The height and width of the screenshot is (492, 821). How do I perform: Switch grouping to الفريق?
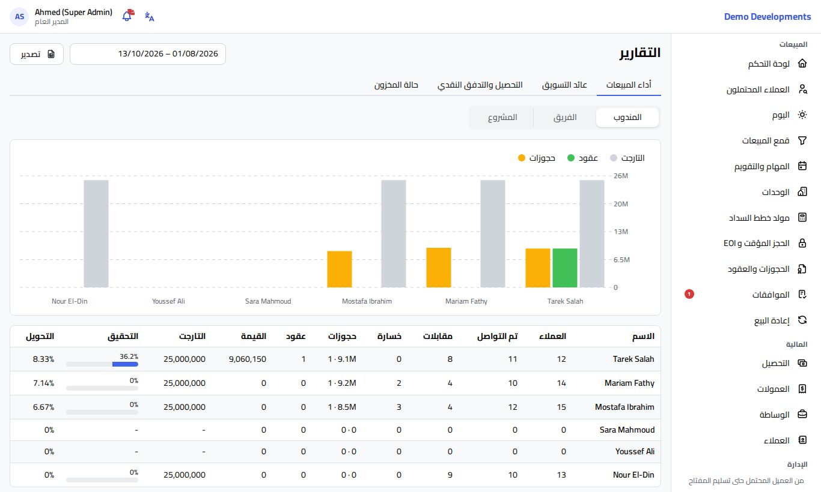tap(565, 118)
